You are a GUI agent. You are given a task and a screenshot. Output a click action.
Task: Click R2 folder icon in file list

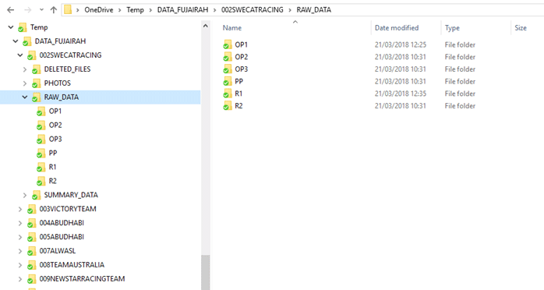pos(228,106)
